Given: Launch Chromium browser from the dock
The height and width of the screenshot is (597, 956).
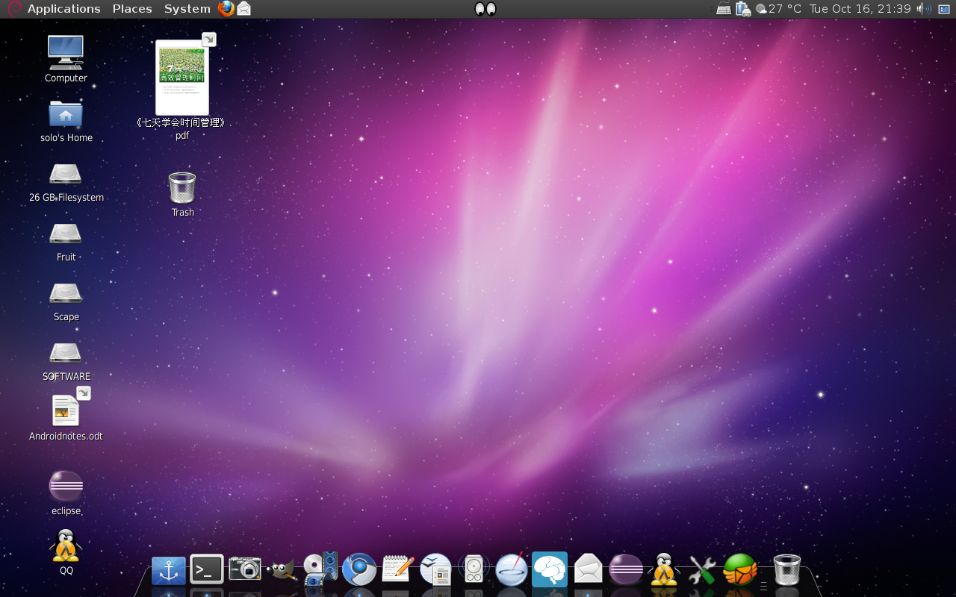Looking at the screenshot, I should (x=359, y=569).
